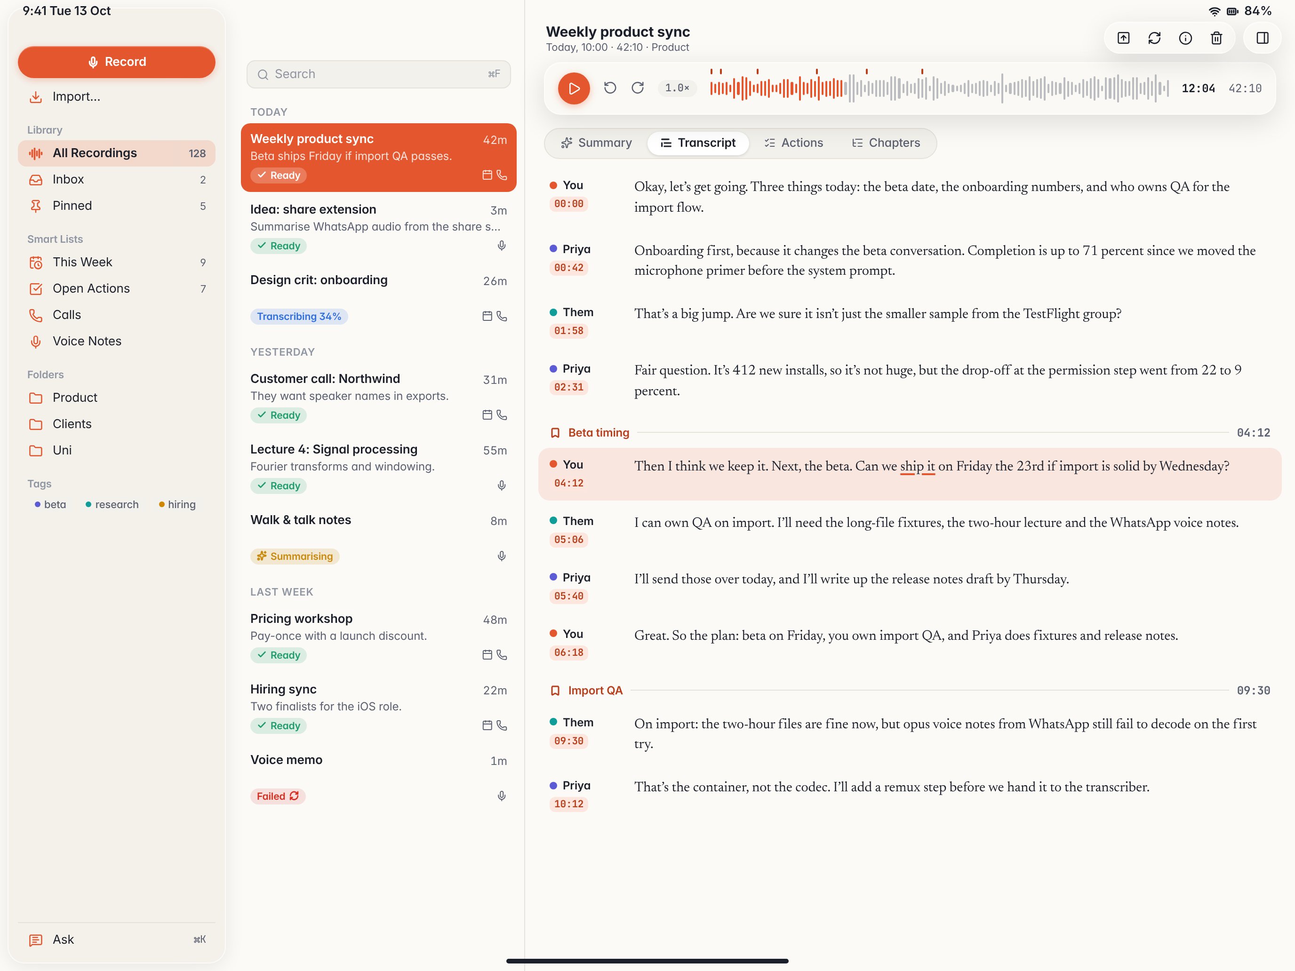
Task: Click the calendar icon on the Pricing workshop row
Action: coord(487,655)
